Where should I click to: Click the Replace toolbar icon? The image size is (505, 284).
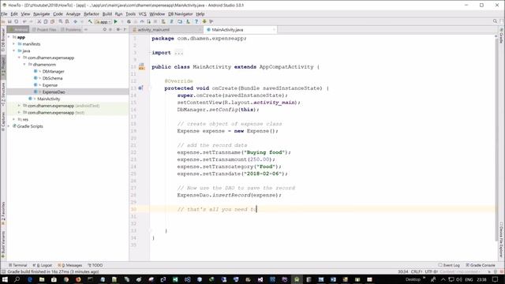[x=67, y=21]
